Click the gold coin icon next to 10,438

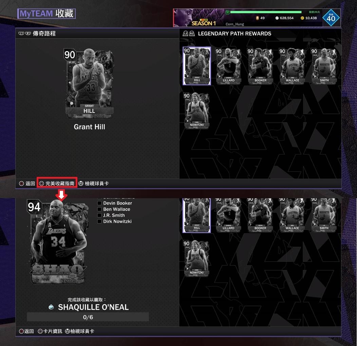point(302,18)
